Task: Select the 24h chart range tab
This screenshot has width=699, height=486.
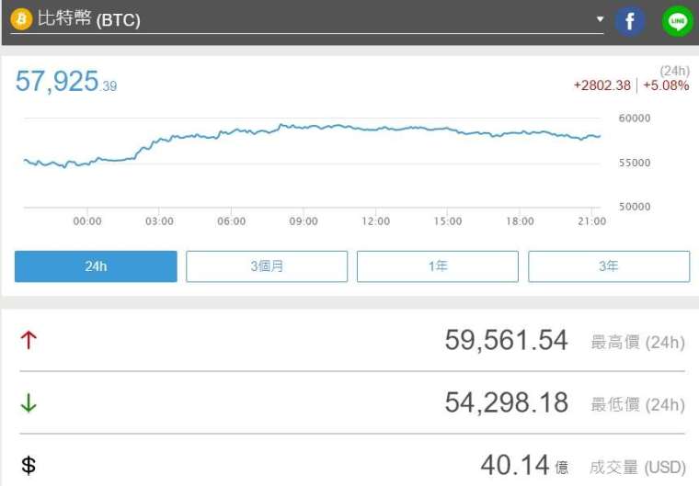Action: (96, 266)
